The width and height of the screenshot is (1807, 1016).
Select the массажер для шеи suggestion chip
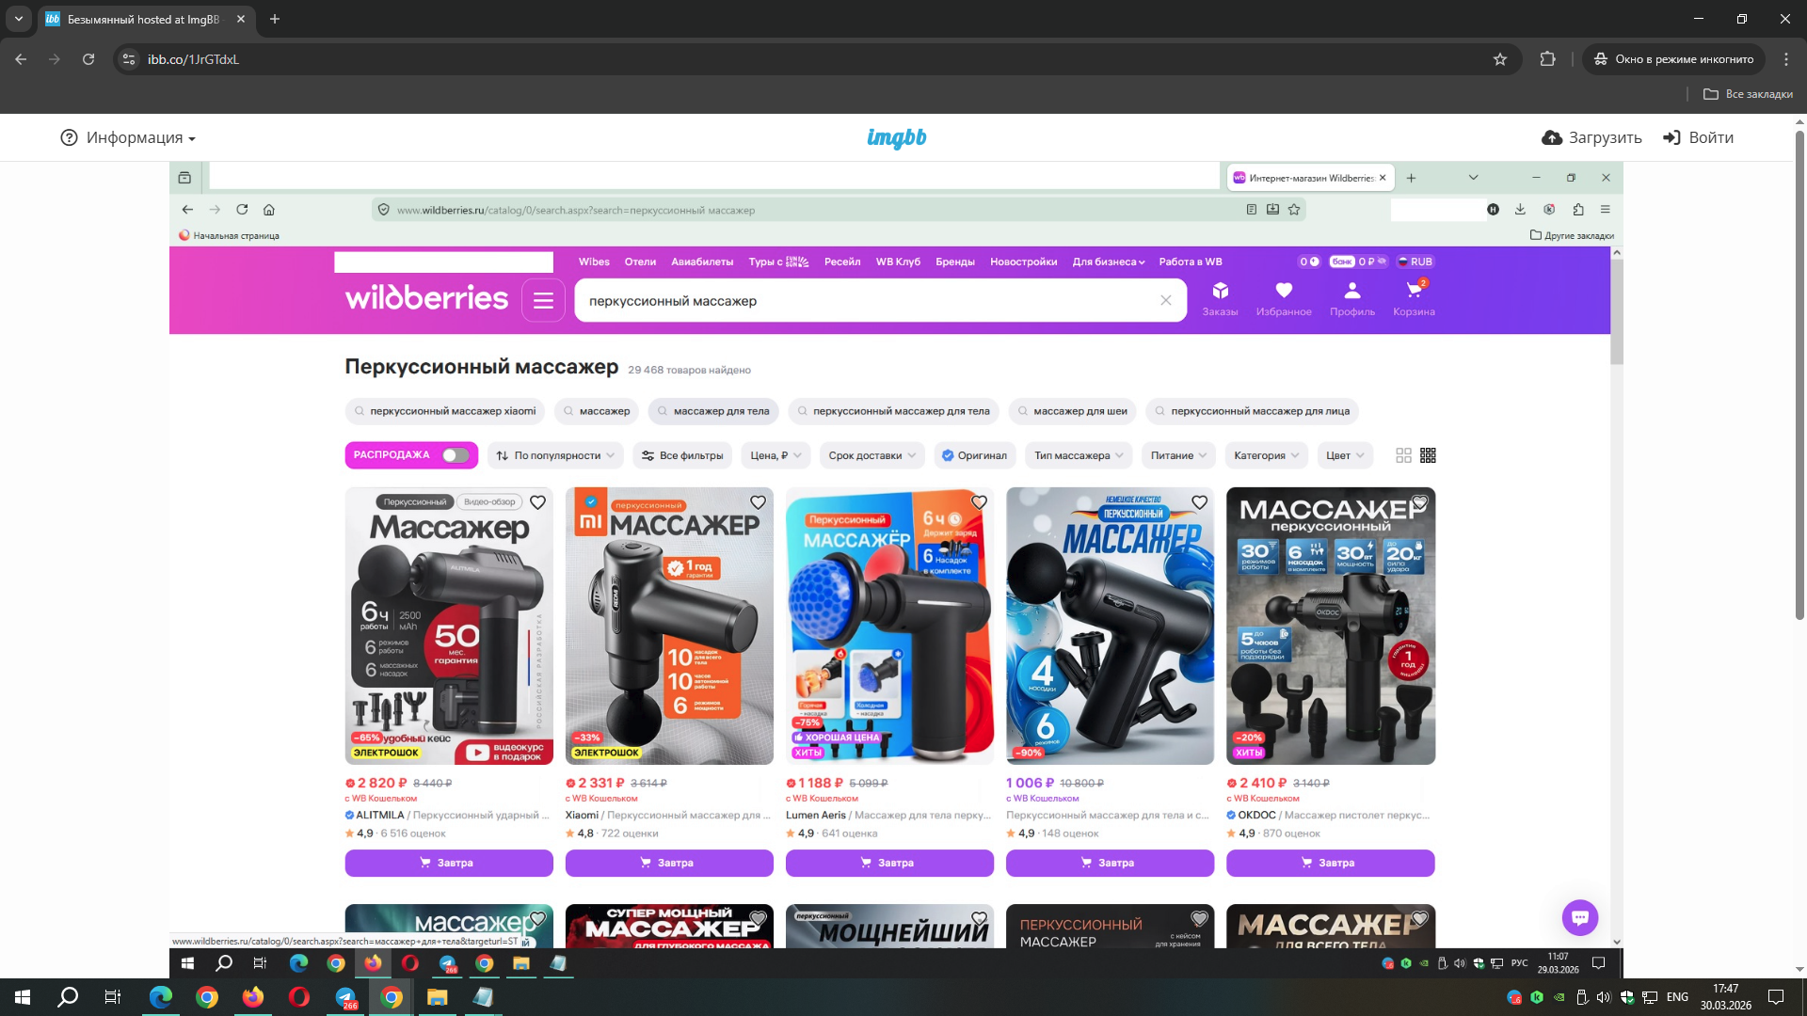[x=1072, y=411]
